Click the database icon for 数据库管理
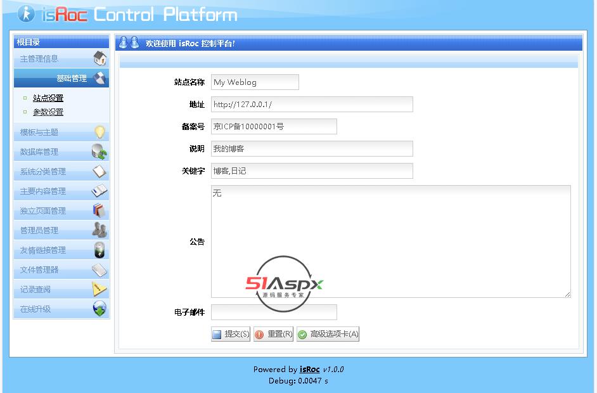The width and height of the screenshot is (597, 393). [99, 151]
